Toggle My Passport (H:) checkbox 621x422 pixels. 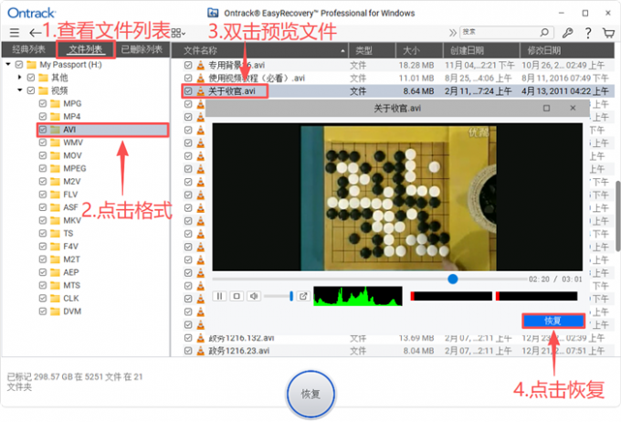19,64
